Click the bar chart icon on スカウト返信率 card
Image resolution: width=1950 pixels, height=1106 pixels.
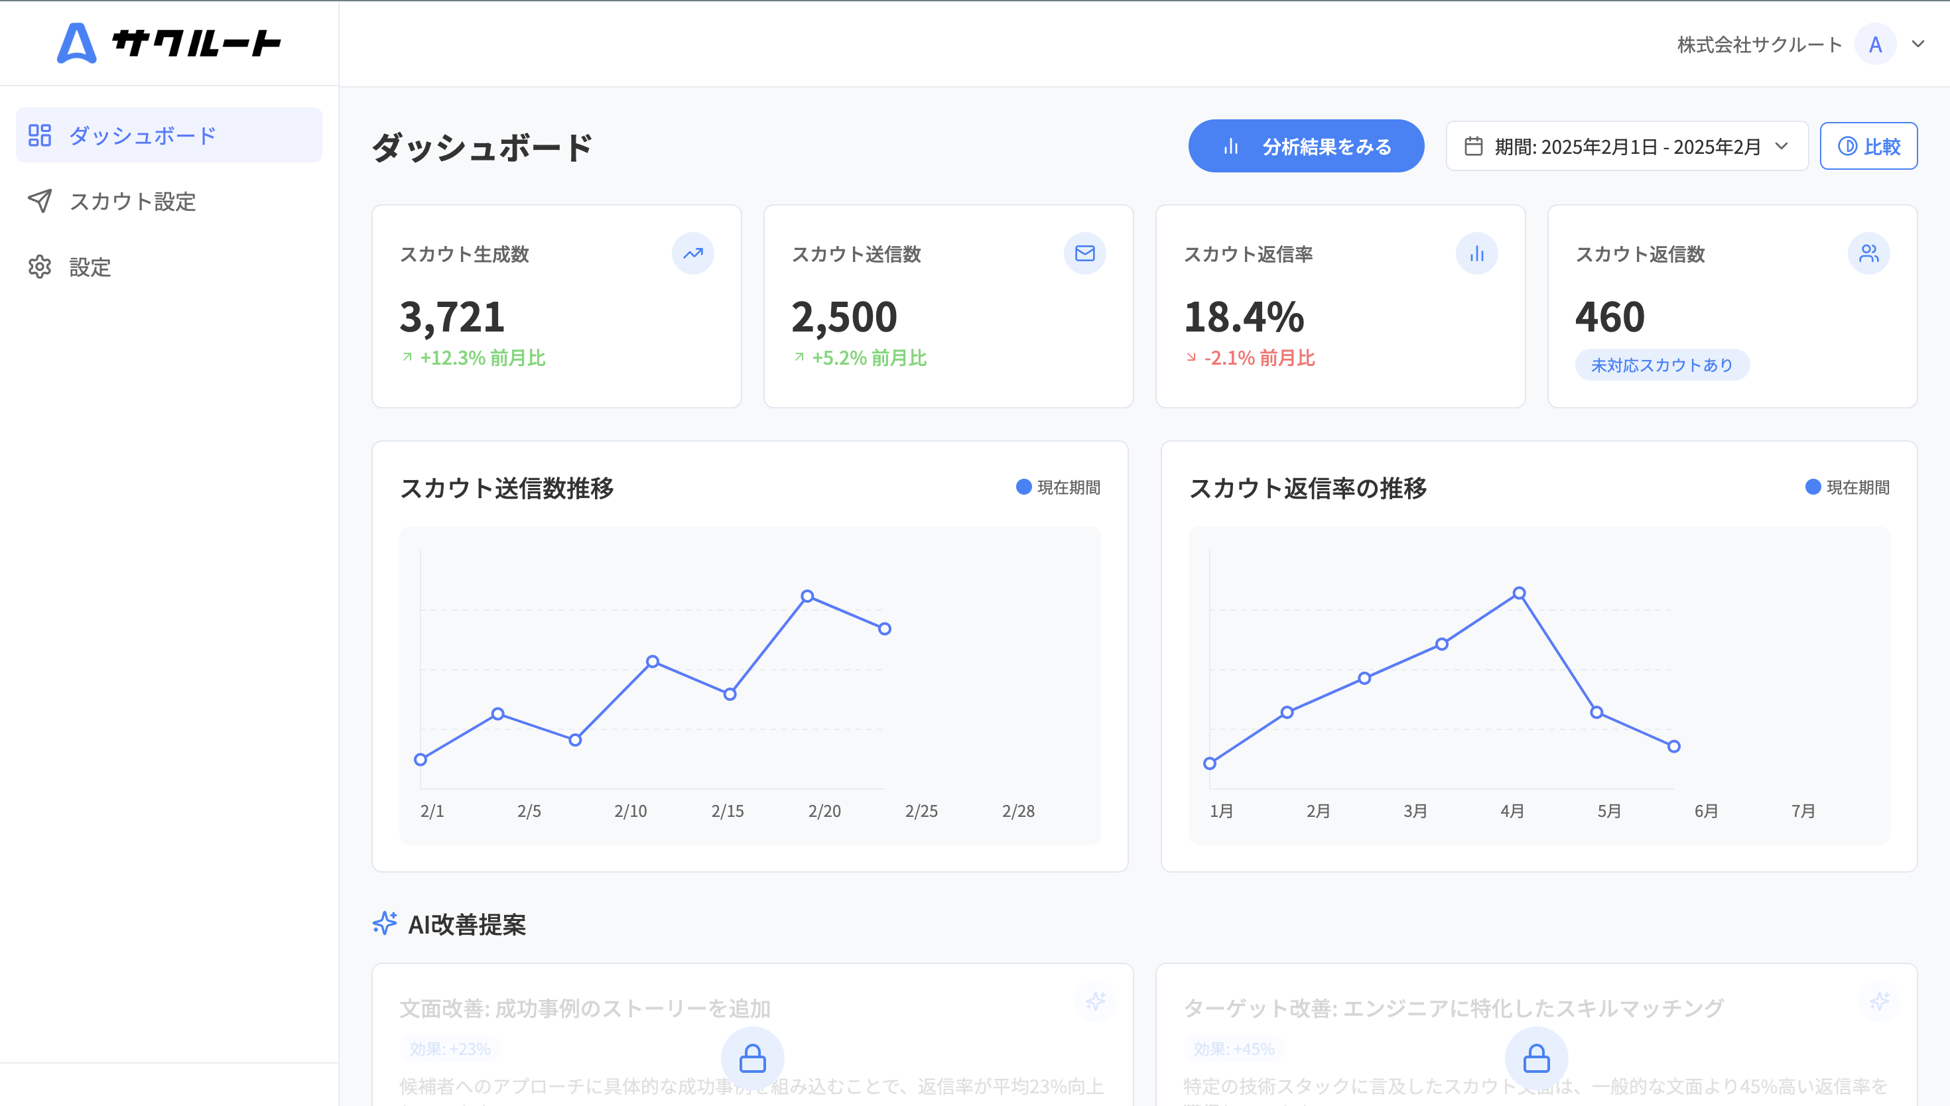tap(1476, 253)
